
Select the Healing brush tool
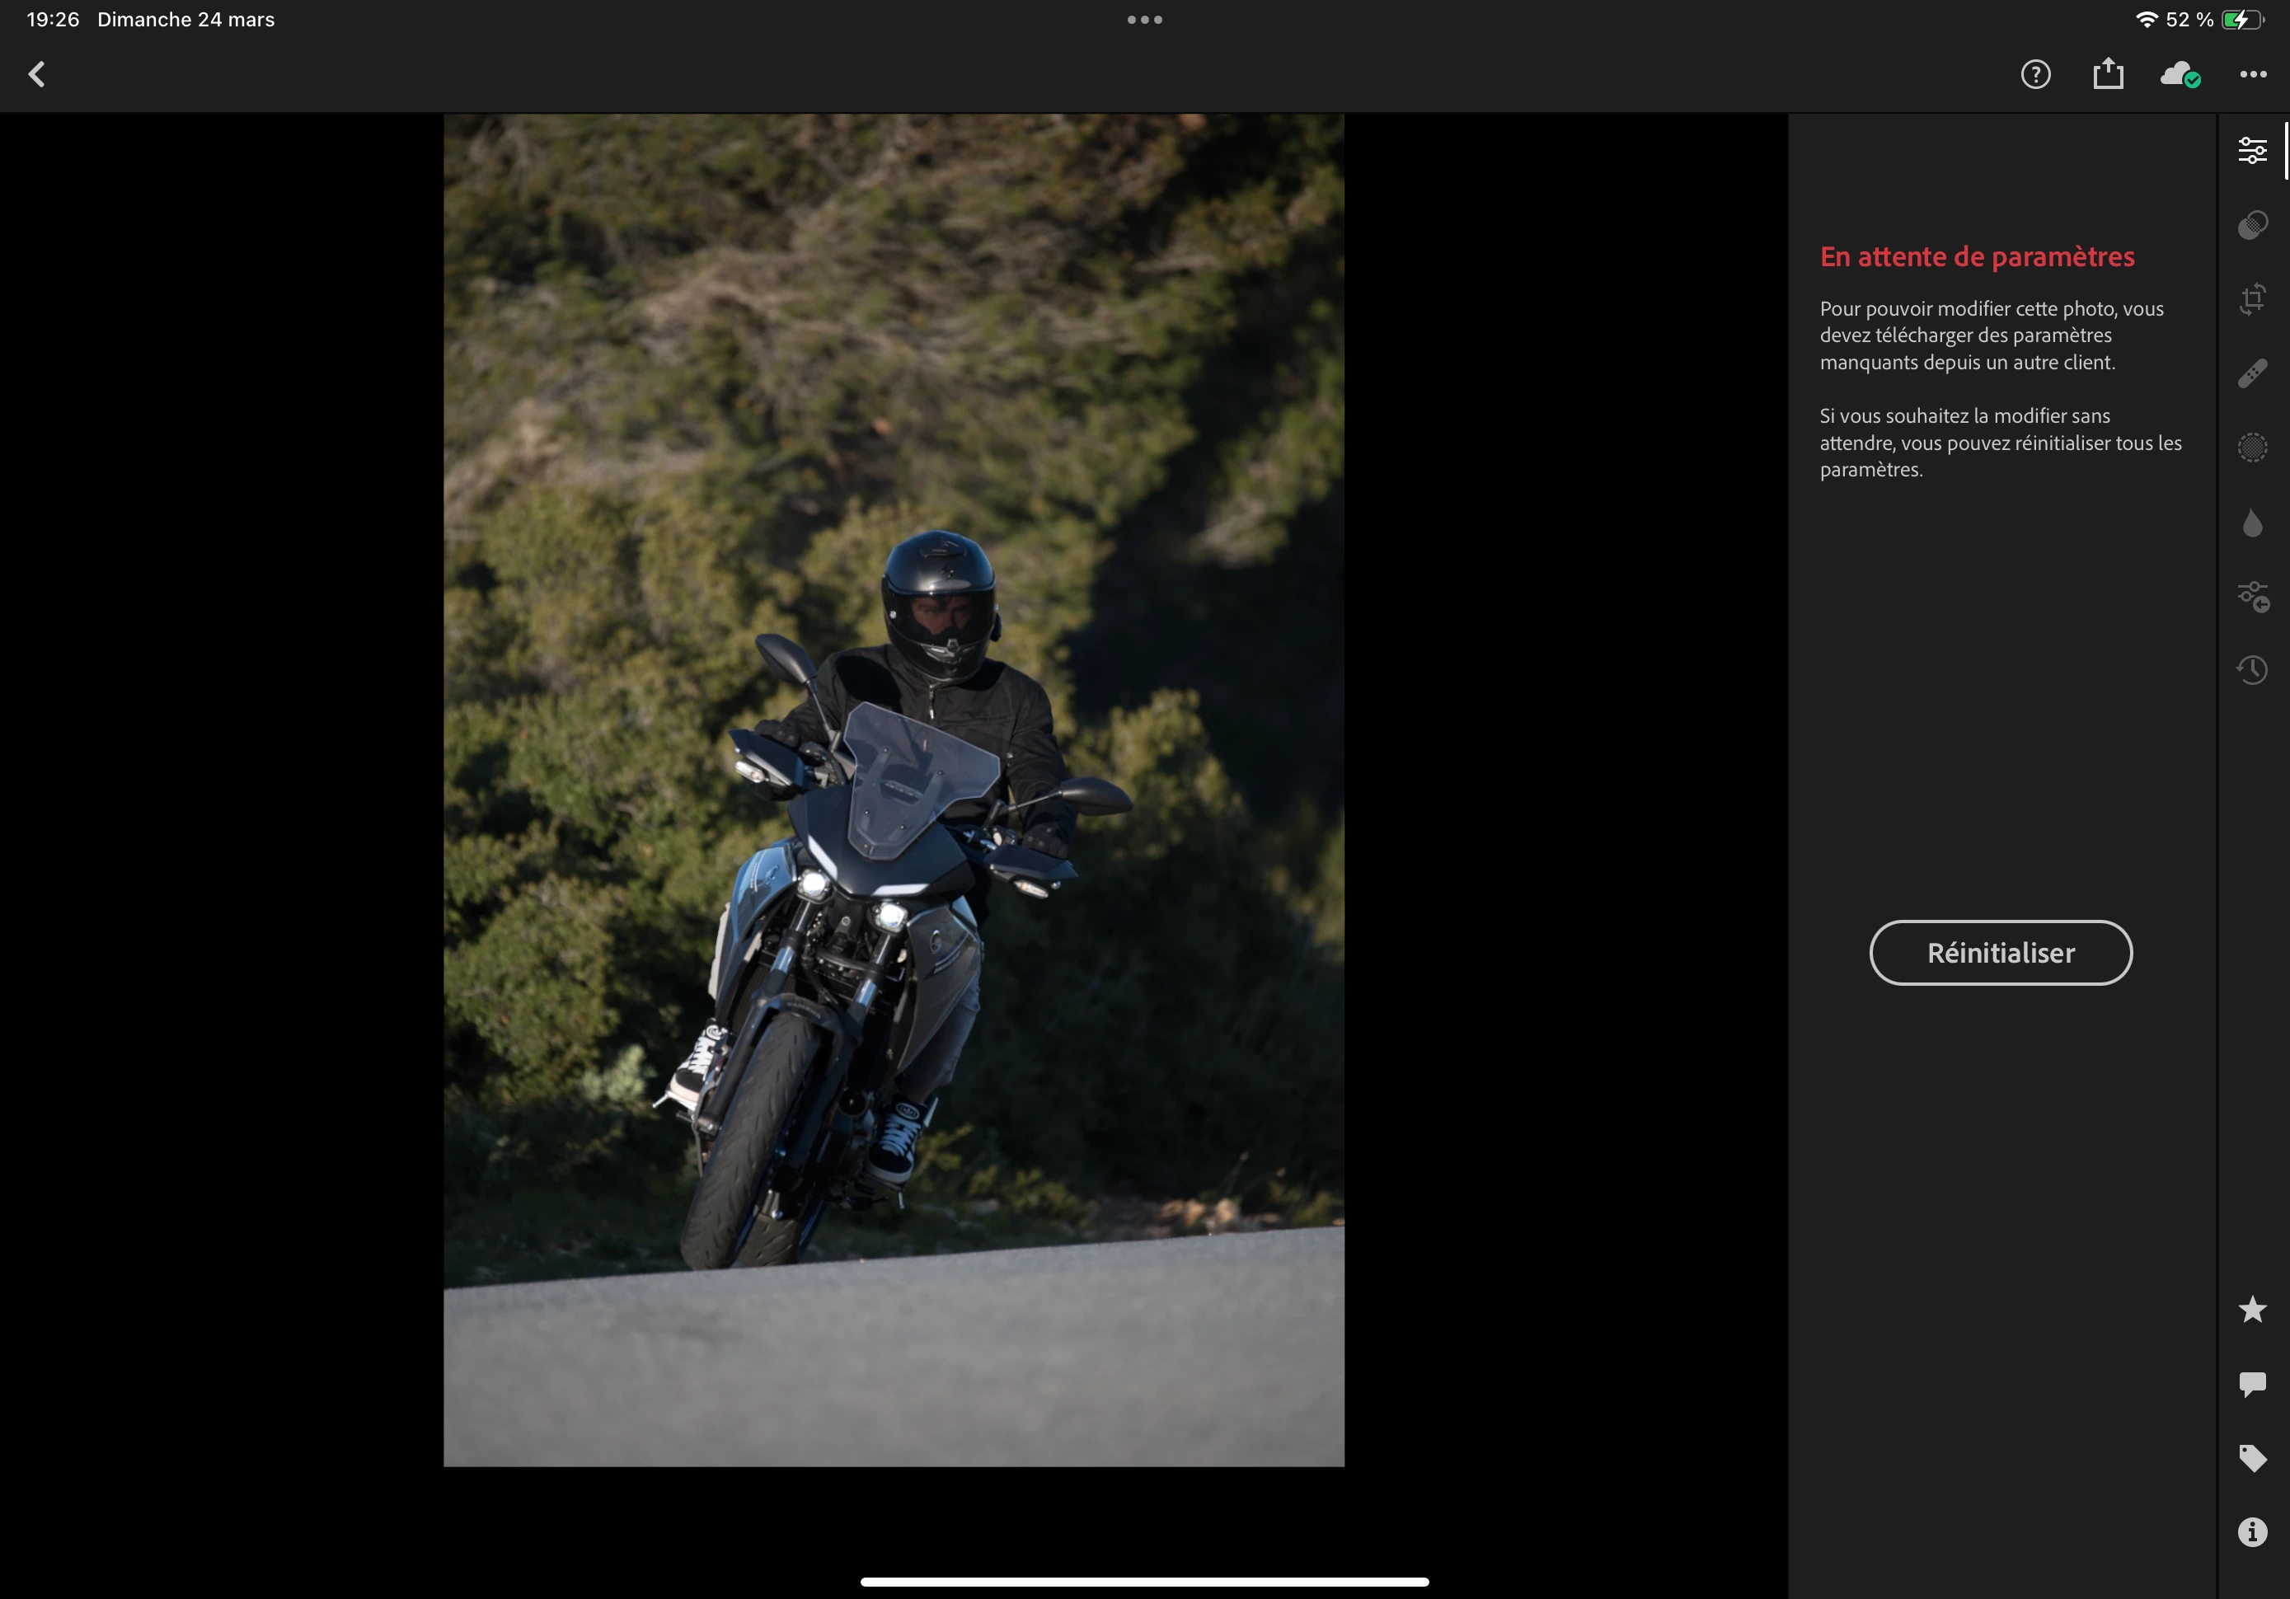click(x=2252, y=373)
